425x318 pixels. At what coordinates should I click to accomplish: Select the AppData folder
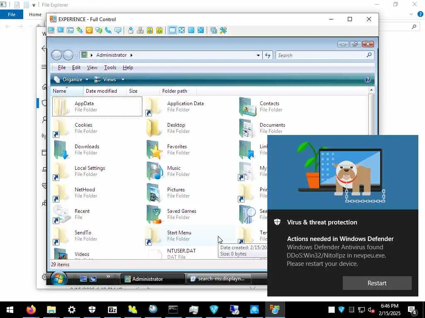click(97, 106)
